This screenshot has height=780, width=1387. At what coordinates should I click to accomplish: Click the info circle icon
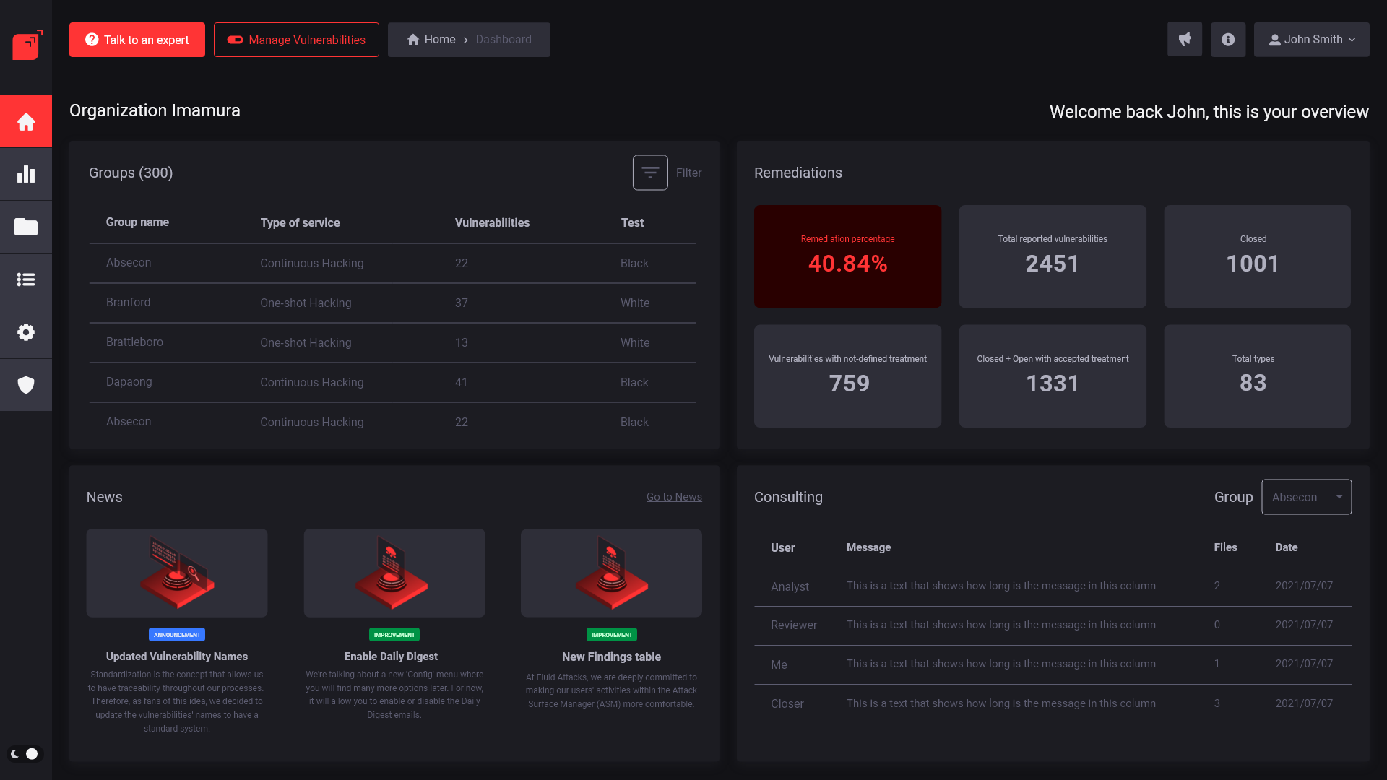(1228, 40)
